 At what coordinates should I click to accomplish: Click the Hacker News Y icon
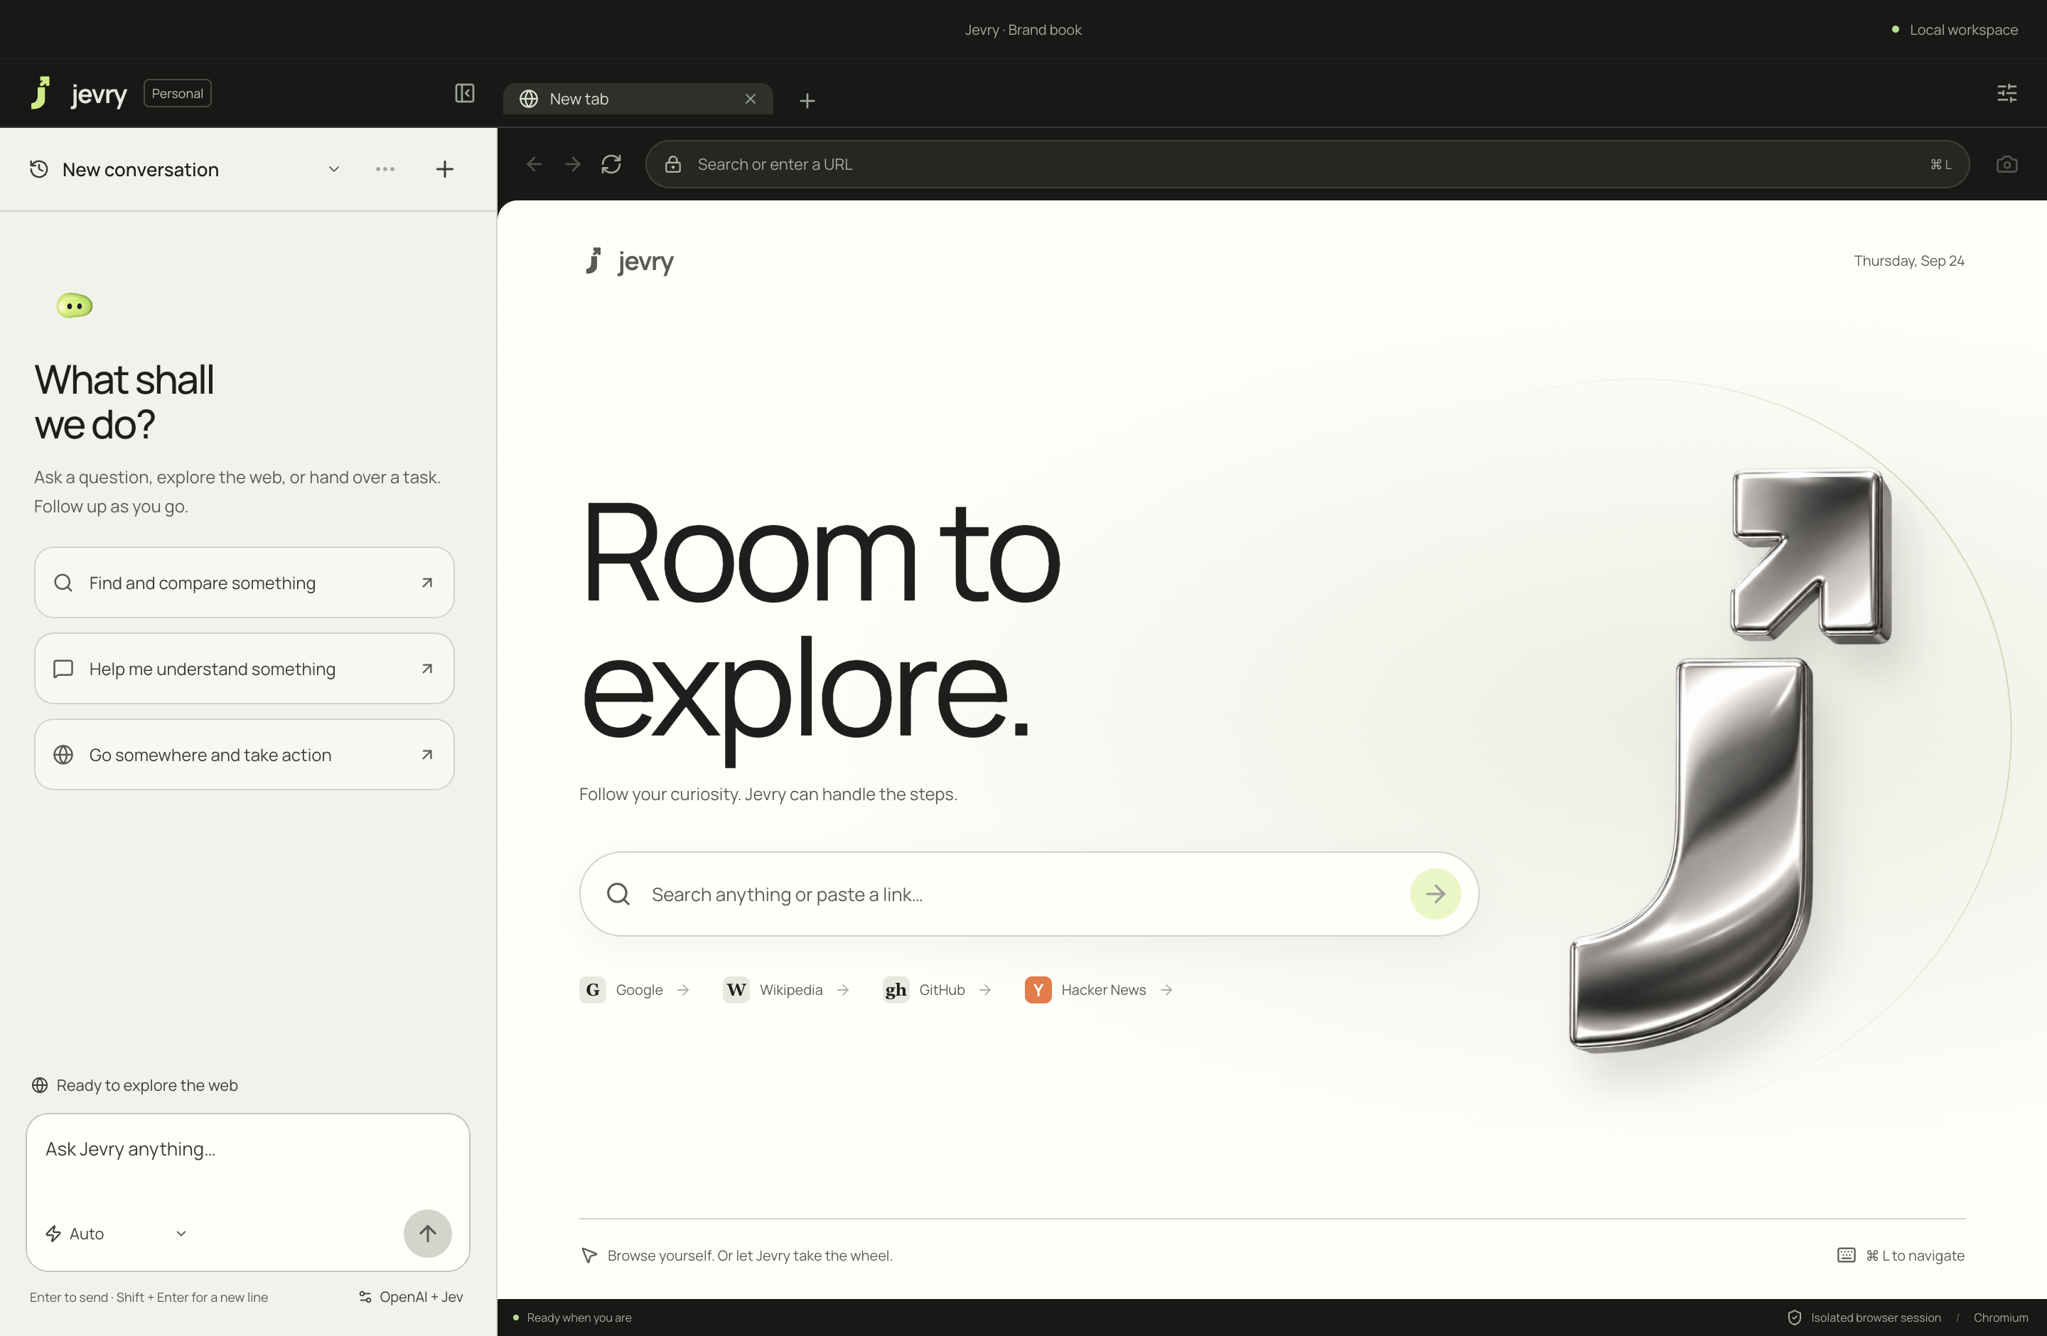point(1038,989)
